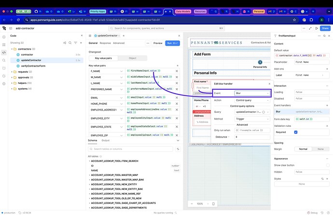Open the Component tree icon in left sidebar
This screenshot has height=215, width=333.
(x=4, y=45)
